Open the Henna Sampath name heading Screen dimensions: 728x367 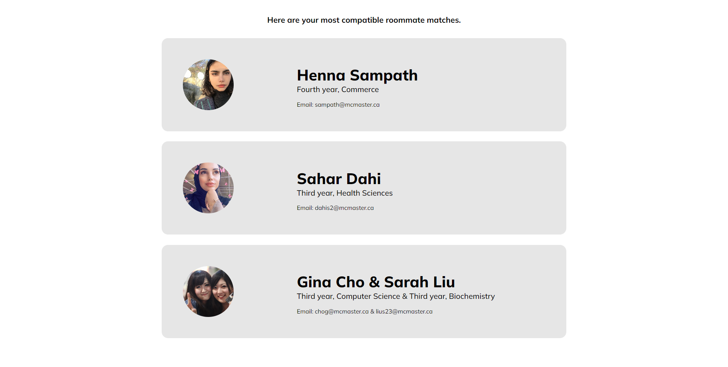(357, 75)
